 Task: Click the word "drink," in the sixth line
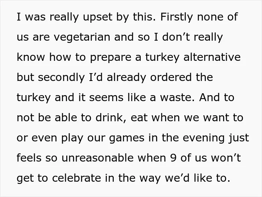coord(111,118)
